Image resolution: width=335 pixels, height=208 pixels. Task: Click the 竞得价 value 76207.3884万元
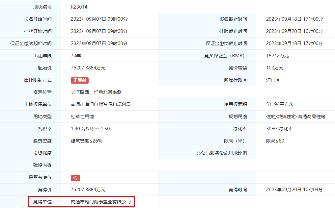pyautogui.click(x=88, y=190)
